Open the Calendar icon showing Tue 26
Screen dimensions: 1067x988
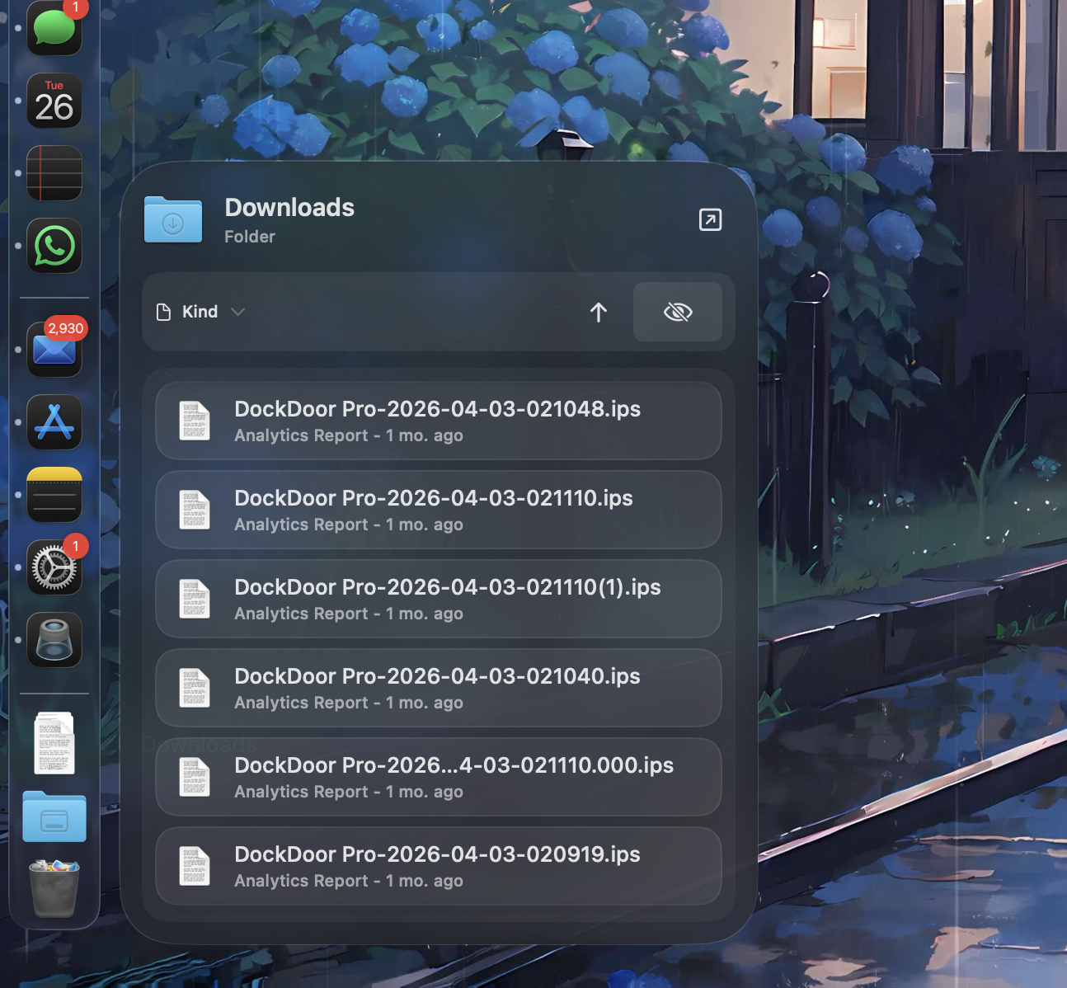point(54,101)
